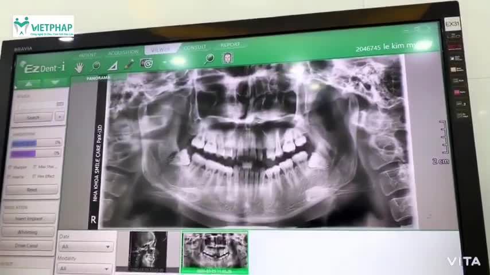The width and height of the screenshot is (490, 275).
Task: Click the patient face photo icon
Action: [x=227, y=58]
